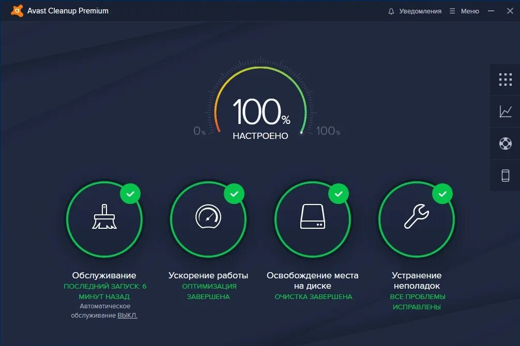Open the grid dashboard icon in sidebar
520x346 pixels.
tap(504, 80)
